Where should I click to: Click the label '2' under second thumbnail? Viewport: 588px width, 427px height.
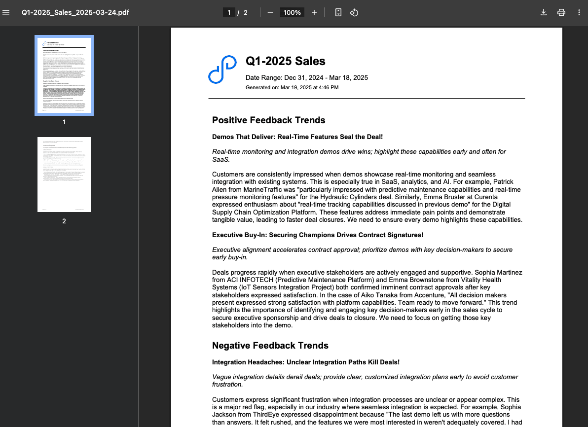pyautogui.click(x=64, y=221)
